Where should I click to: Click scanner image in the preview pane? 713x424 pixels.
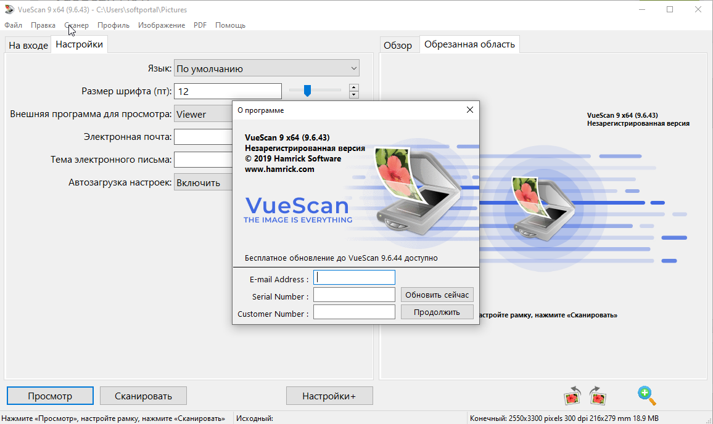click(x=543, y=208)
